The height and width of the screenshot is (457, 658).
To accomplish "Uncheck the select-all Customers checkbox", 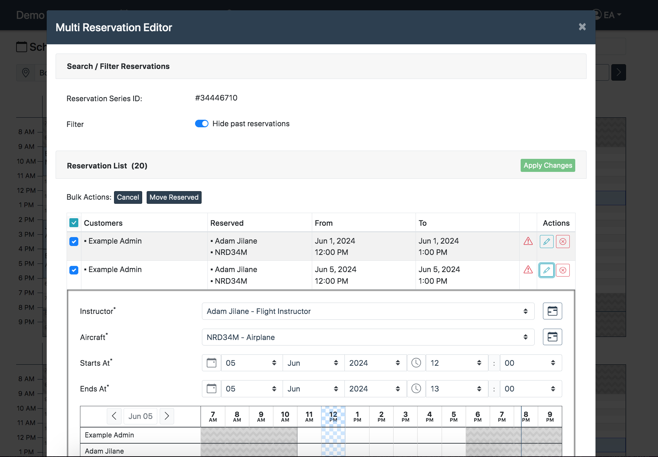I will point(74,223).
